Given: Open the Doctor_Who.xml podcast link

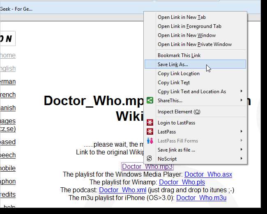Looking at the screenshot, I should 122,190.
